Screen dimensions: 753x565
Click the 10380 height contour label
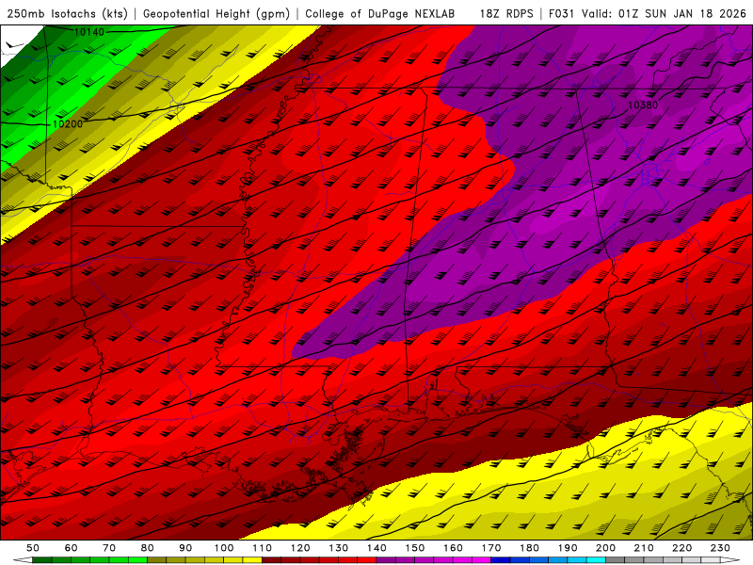tap(643, 105)
